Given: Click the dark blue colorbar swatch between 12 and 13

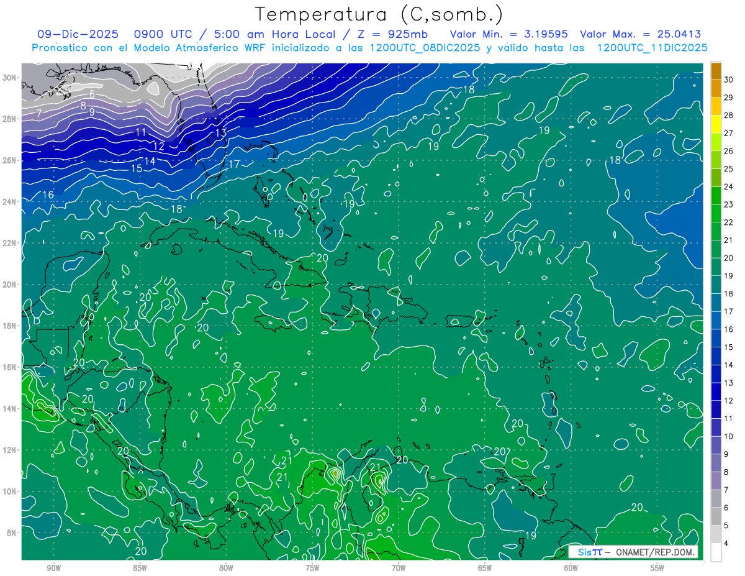Looking at the screenshot, I should click(716, 391).
